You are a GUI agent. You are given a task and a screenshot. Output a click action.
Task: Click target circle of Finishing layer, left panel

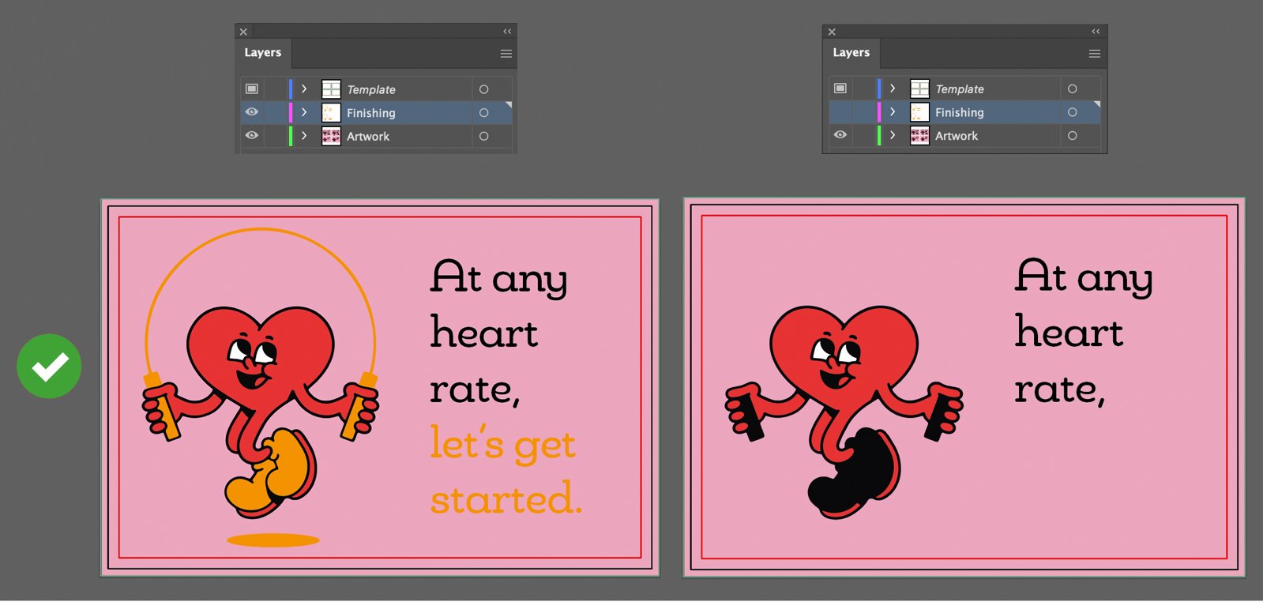tap(483, 113)
